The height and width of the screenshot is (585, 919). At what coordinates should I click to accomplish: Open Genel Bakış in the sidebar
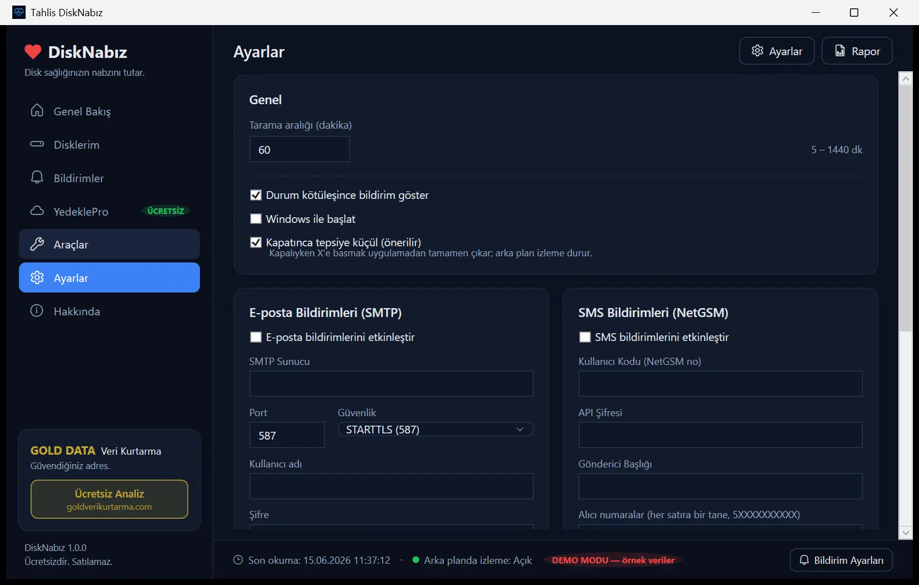click(109, 111)
